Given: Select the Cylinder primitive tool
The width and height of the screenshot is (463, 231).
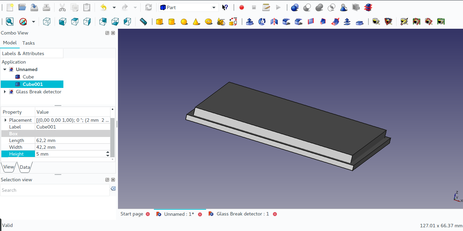Looking at the screenshot, I should coord(172,21).
